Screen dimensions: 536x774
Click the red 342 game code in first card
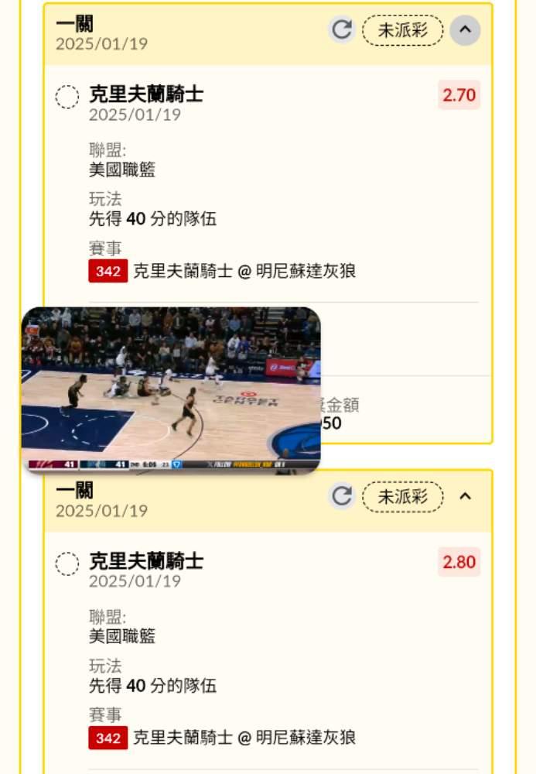[x=108, y=271]
